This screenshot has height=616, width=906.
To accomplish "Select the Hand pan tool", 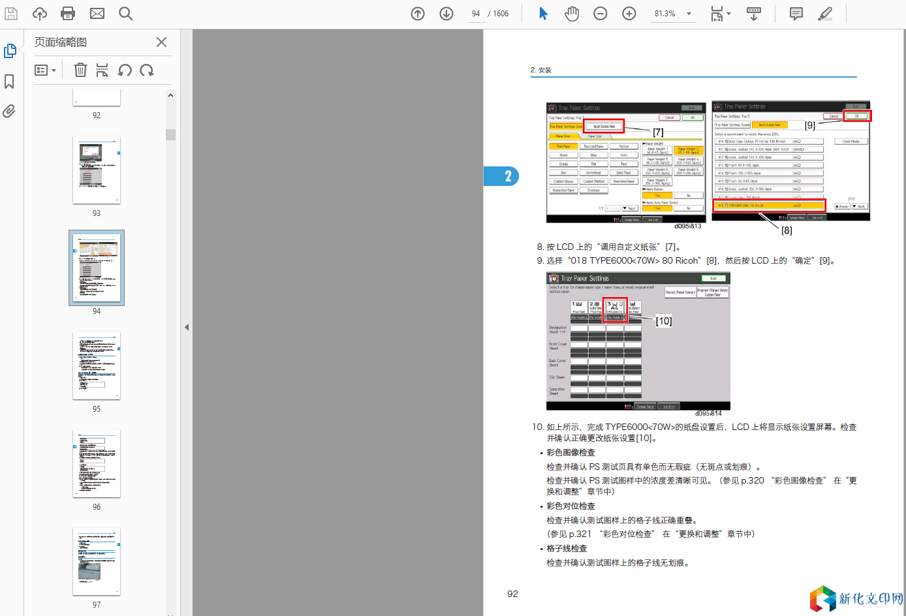I will [572, 14].
